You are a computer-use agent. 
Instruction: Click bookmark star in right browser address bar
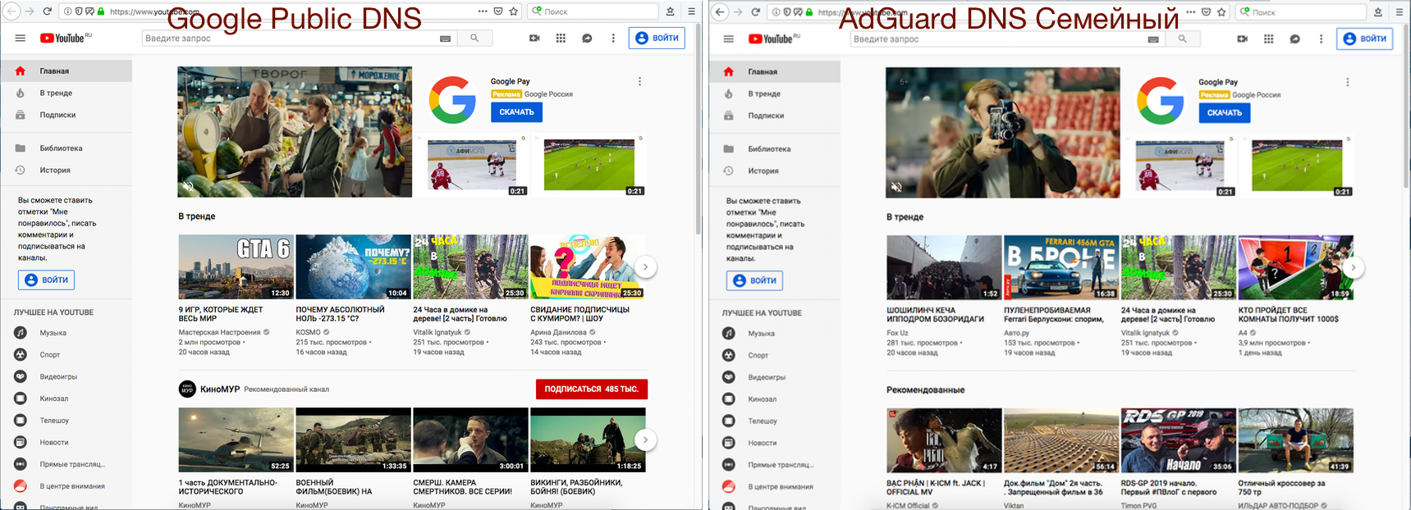[x=1221, y=12]
